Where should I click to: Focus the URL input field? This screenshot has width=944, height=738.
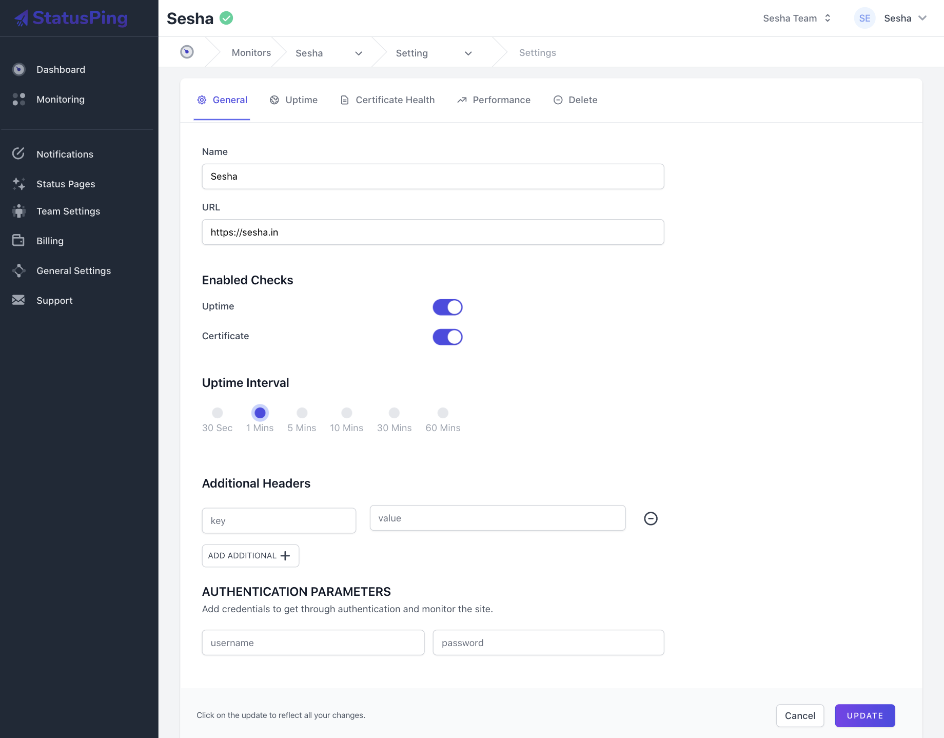[x=433, y=232]
